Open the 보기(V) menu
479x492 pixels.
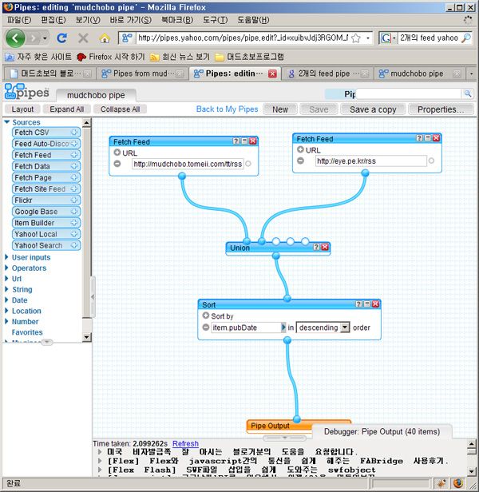pos(88,20)
